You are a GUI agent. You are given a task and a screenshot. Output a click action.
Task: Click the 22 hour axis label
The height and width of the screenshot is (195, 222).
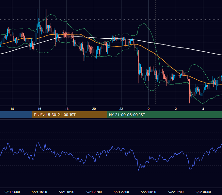[x=121, y=109]
